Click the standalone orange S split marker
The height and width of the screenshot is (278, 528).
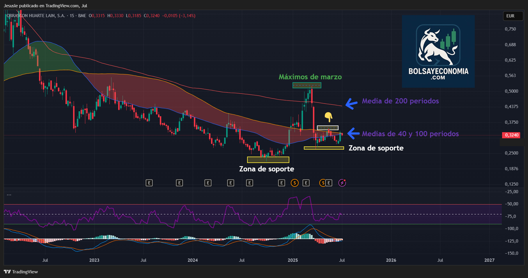coord(295,183)
